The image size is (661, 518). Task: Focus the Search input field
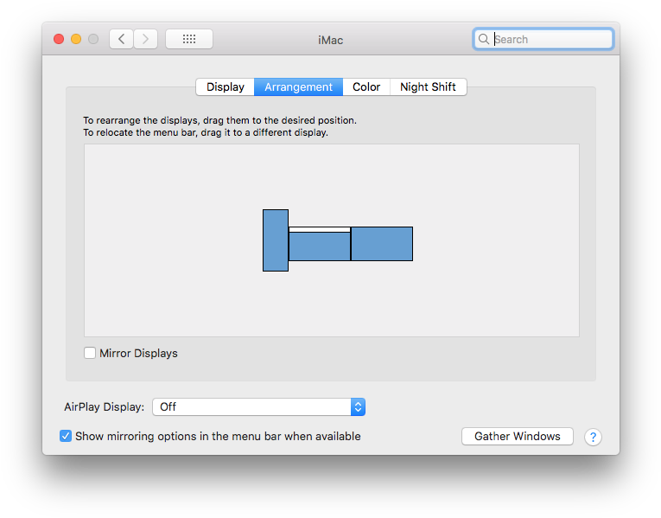pyautogui.click(x=543, y=39)
